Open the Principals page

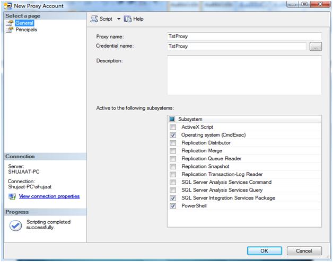26,30
